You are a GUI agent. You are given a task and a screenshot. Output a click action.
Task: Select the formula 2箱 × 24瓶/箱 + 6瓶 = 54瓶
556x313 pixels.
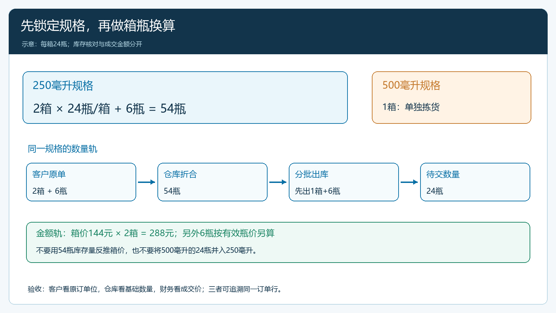109,109
